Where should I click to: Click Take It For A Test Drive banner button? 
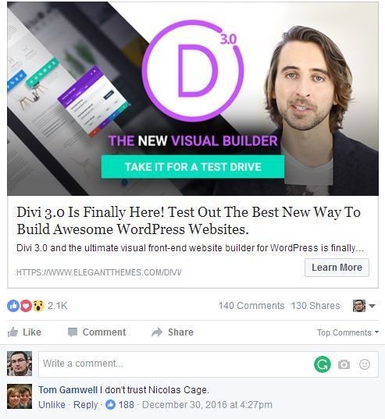(x=193, y=167)
